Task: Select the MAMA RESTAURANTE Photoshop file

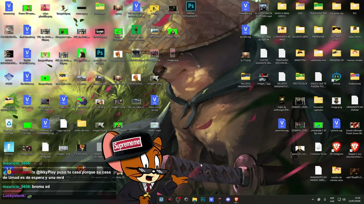Action: [x=191, y=9]
